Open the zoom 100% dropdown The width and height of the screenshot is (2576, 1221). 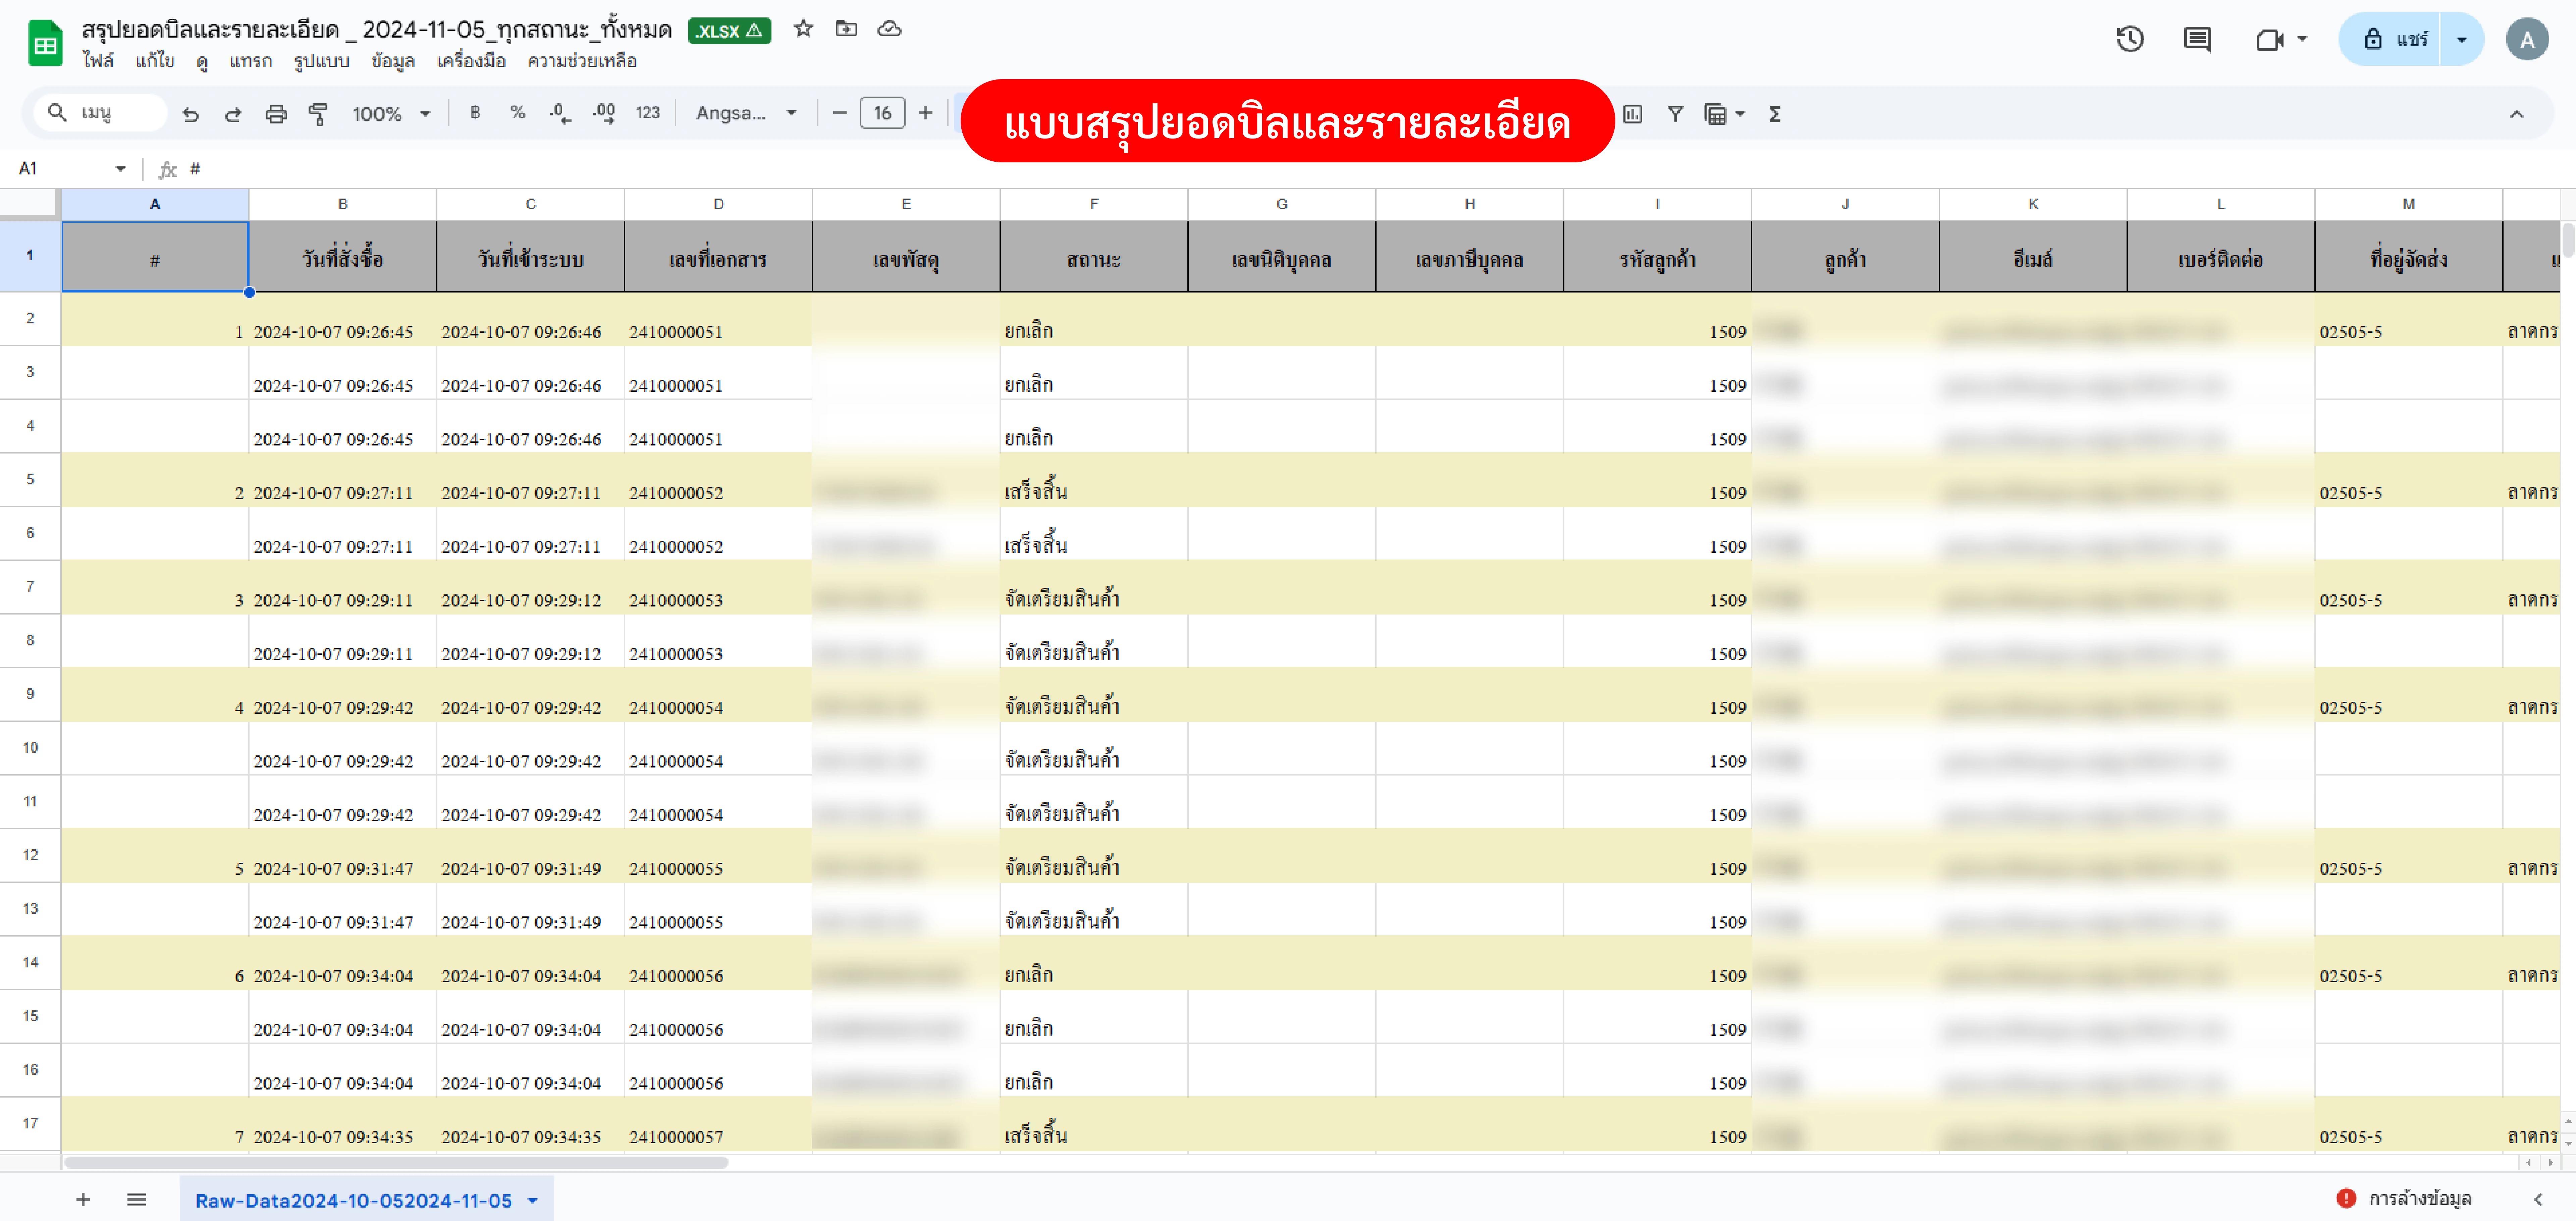coord(390,114)
